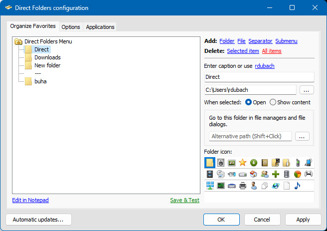Choose the blank page icon
This screenshot has height=231, width=327.
(287, 185)
